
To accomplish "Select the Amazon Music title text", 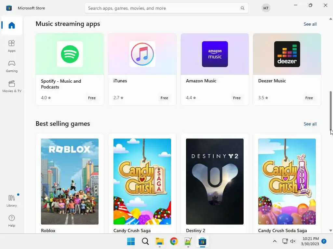I will [201, 81].
